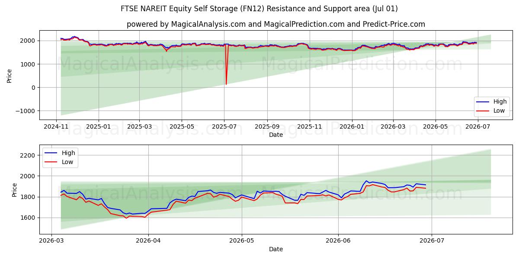The image size is (519, 259).
Task: Click the '2025-11' x-axis label in the top chart
Action: coord(309,127)
